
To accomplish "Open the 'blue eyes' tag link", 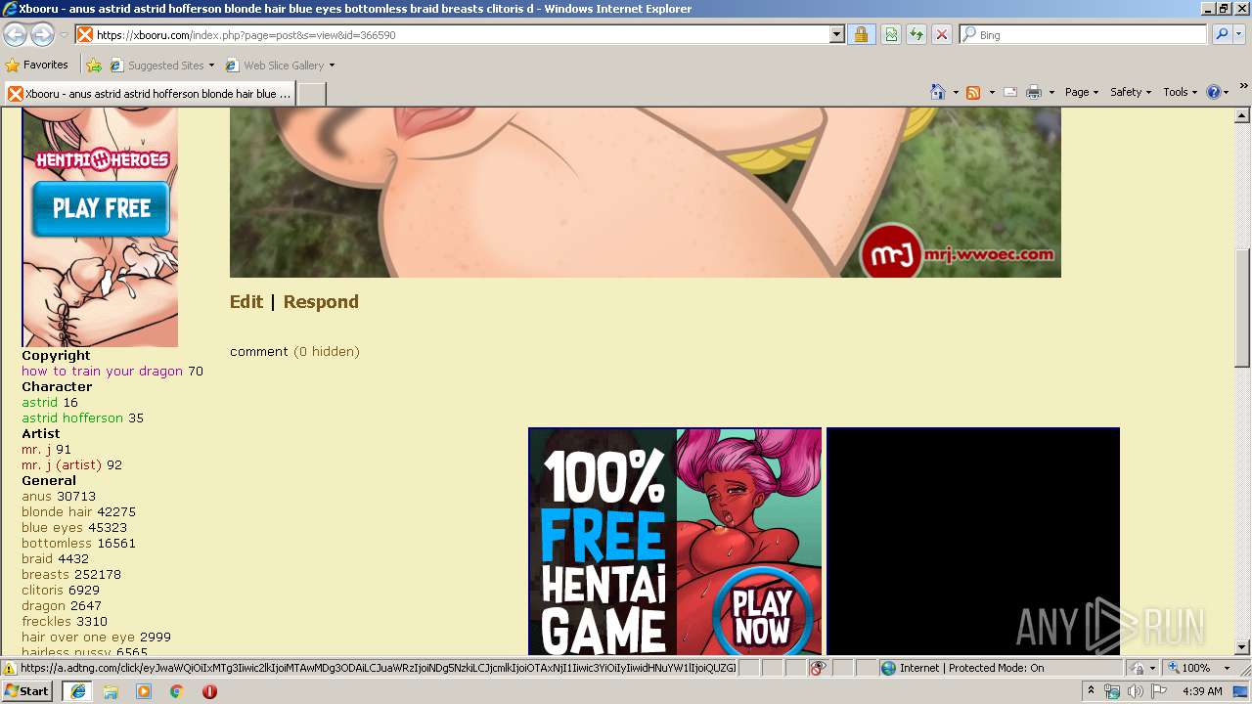I will point(53,528).
